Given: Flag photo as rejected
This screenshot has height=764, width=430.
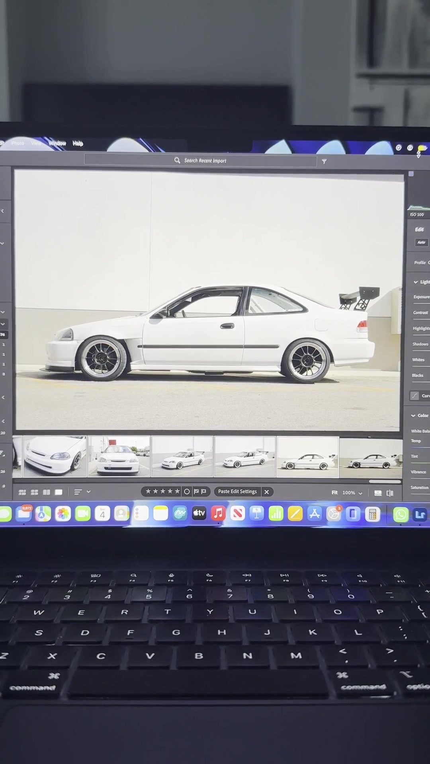Looking at the screenshot, I should (x=204, y=491).
